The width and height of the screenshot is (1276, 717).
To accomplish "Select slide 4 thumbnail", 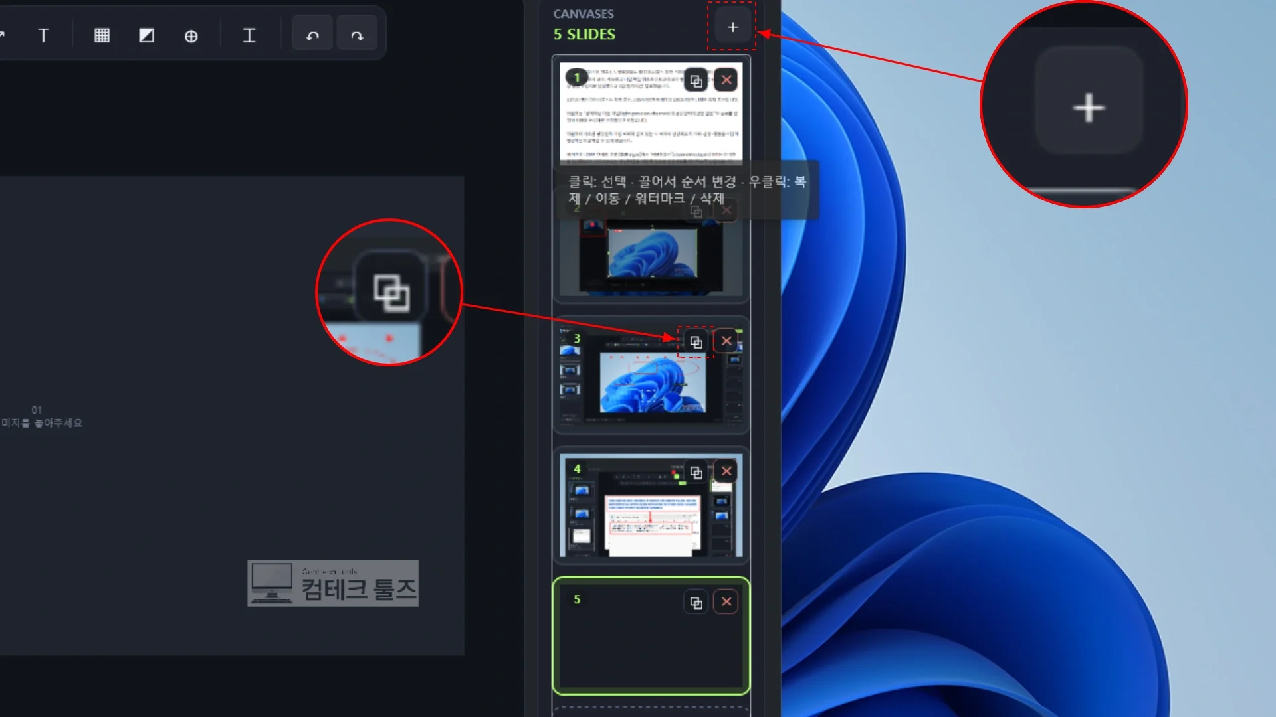I will tap(651, 506).
